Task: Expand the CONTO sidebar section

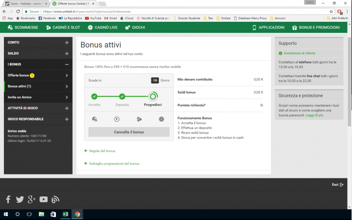Action: (66, 43)
